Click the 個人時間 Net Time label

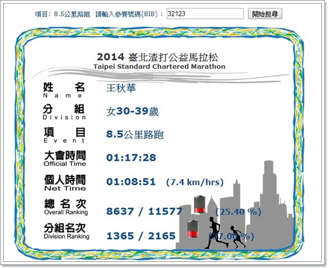coord(65,183)
